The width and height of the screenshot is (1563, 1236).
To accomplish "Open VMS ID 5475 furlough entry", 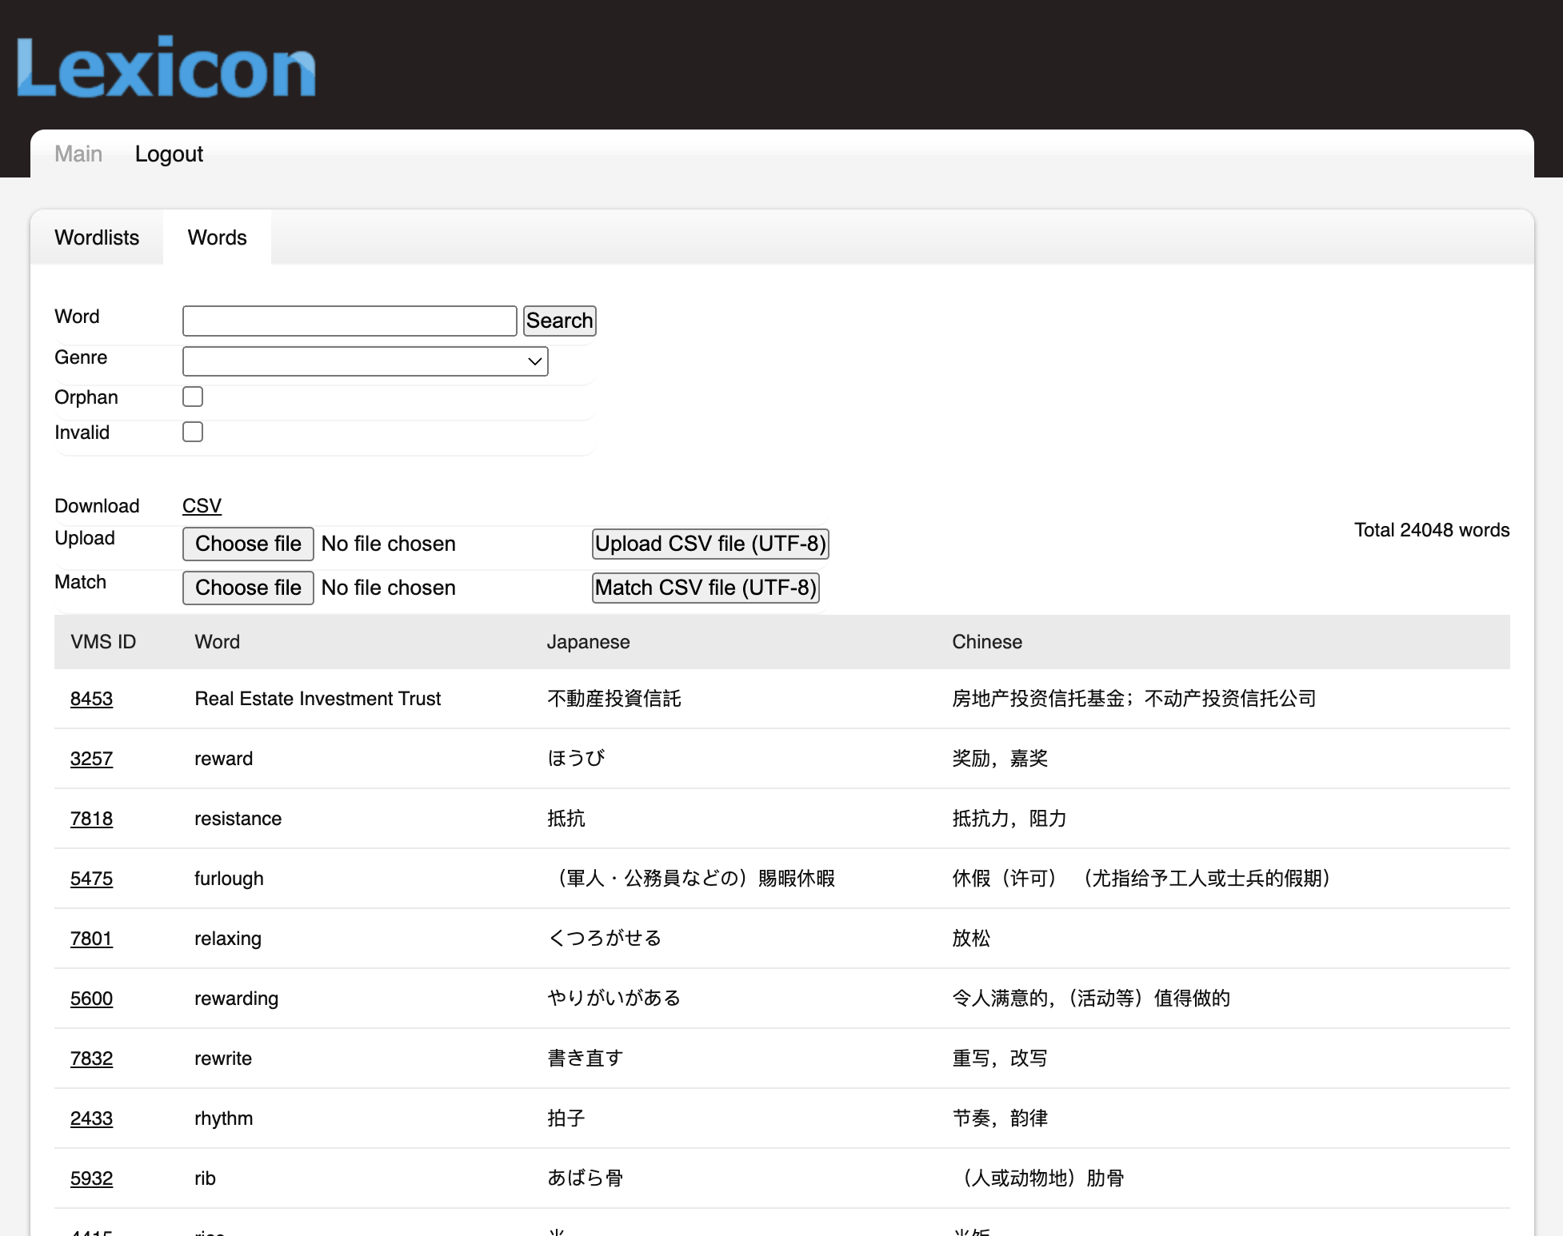I will pos(91,879).
